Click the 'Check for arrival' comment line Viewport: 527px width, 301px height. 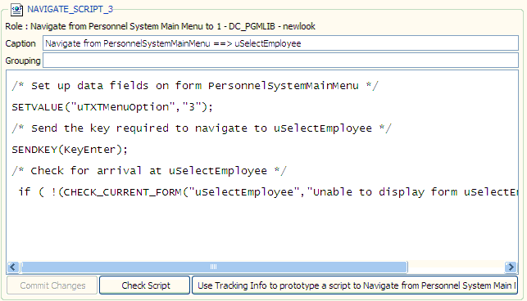tap(149, 171)
